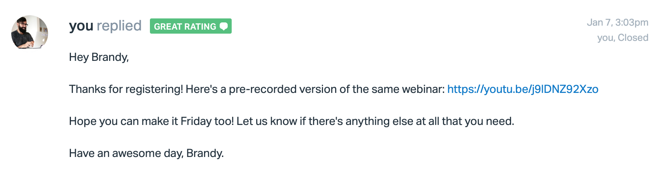
Task: Click the bold "you" sender name
Action: click(x=81, y=26)
